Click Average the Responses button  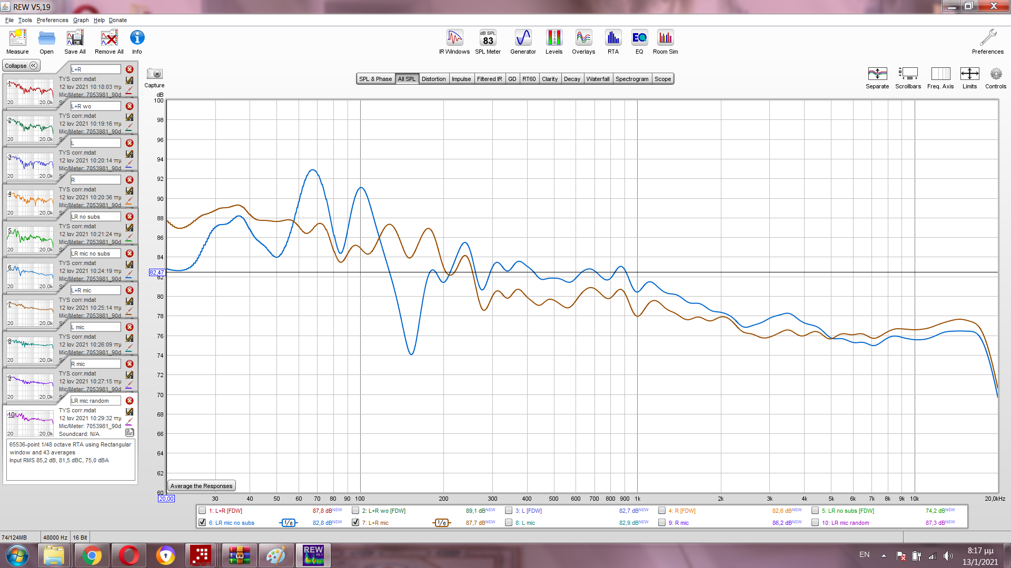201,486
